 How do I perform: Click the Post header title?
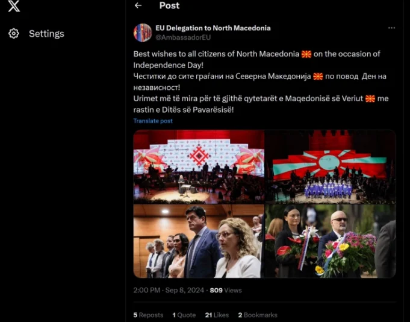click(169, 5)
